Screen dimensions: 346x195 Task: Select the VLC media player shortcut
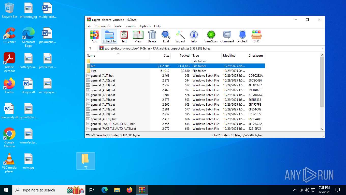(9, 163)
